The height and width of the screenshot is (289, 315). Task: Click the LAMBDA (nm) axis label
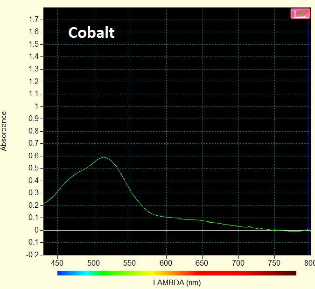click(x=176, y=282)
